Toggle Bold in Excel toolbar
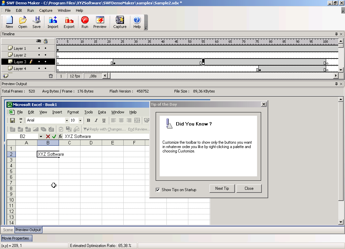This screenshot has width=345, height=249. (x=89, y=120)
